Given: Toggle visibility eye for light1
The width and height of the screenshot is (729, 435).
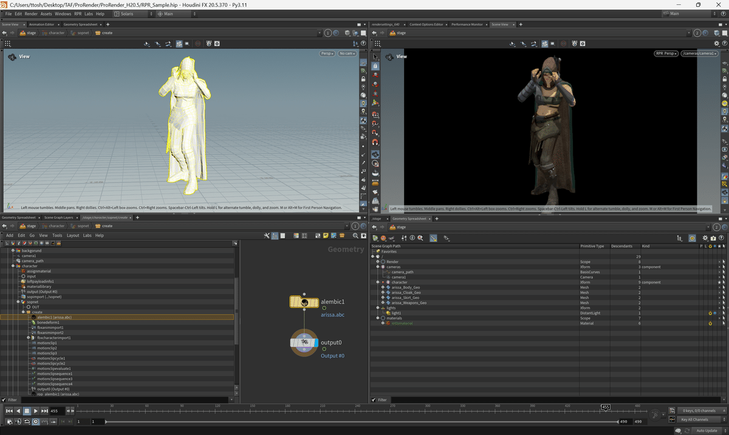Looking at the screenshot, I should 715,313.
